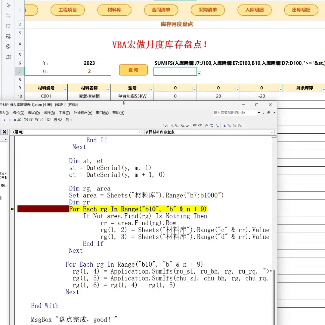Click the Quick Info icon
The width and height of the screenshot is (325, 325).
coord(177,125)
